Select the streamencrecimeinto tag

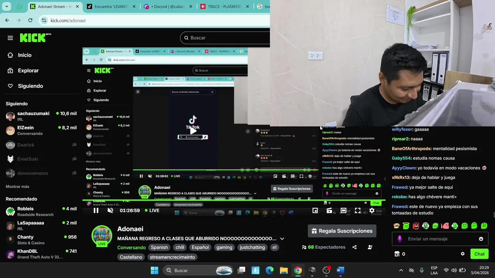[x=172, y=257]
